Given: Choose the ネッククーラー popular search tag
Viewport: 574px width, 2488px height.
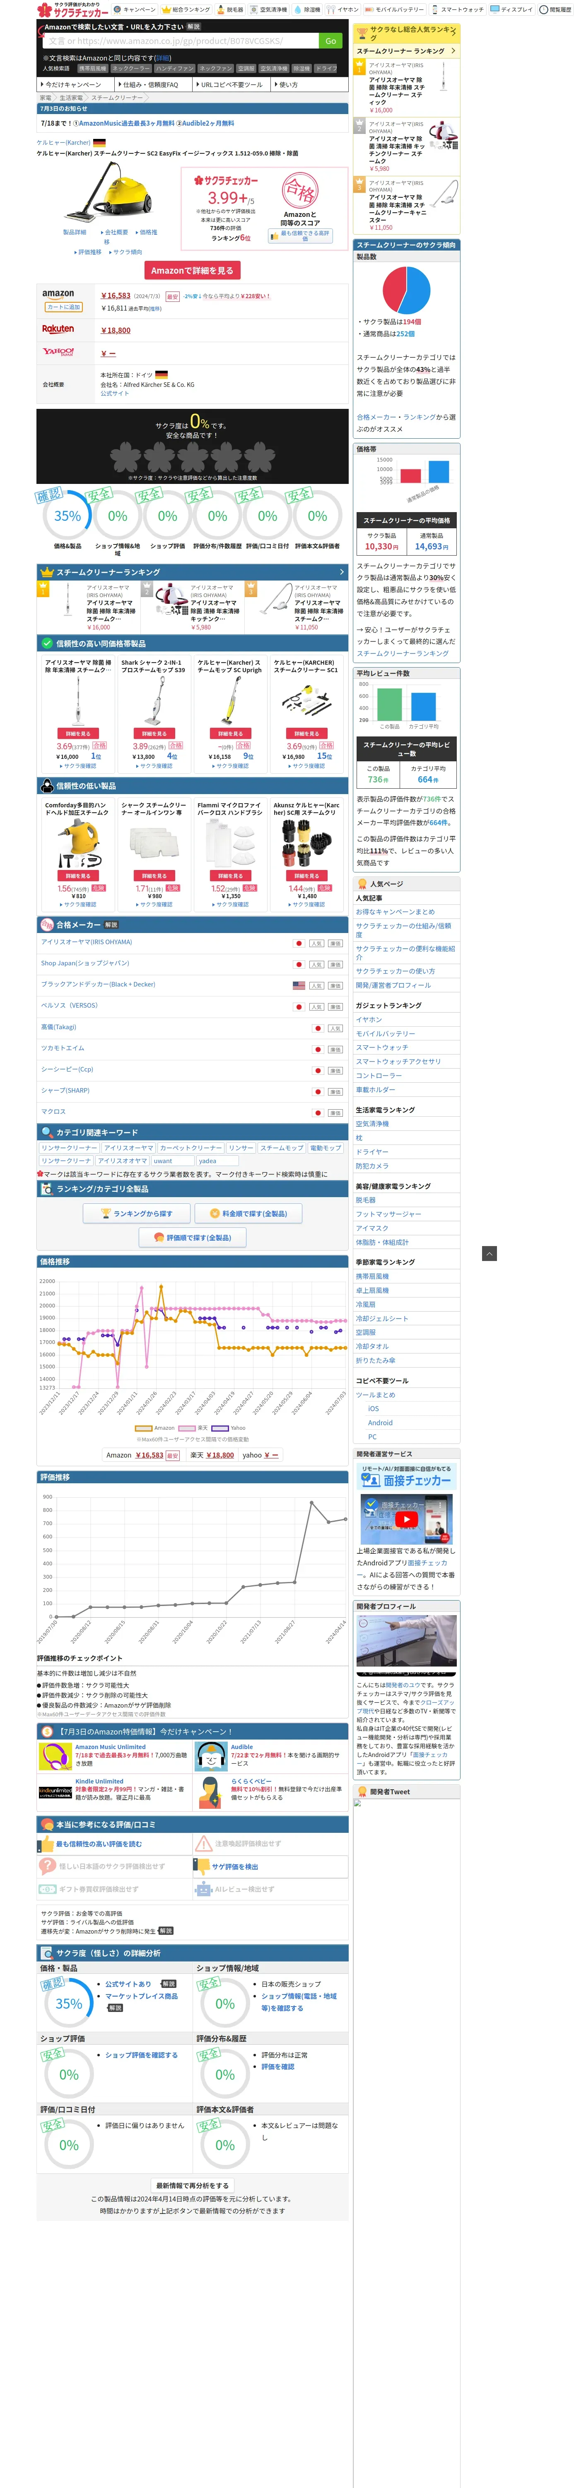Looking at the screenshot, I should tap(131, 68).
